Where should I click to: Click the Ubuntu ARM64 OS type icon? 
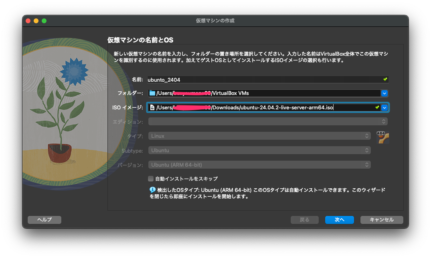382,137
